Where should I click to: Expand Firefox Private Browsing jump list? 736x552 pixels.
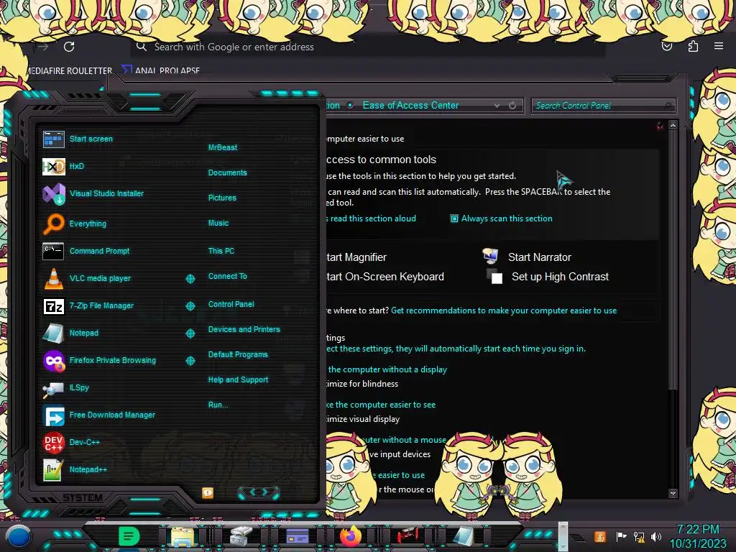(x=190, y=361)
